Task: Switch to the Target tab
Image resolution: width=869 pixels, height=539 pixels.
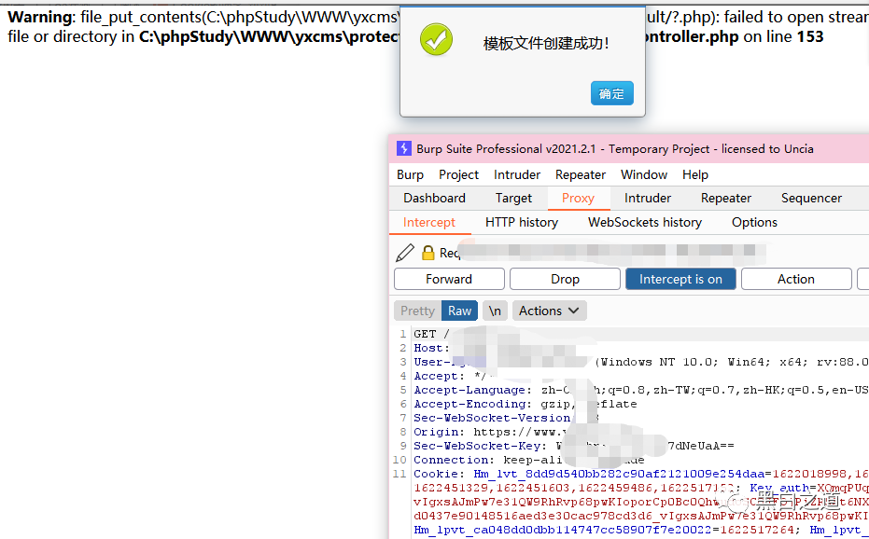Action: [x=513, y=198]
